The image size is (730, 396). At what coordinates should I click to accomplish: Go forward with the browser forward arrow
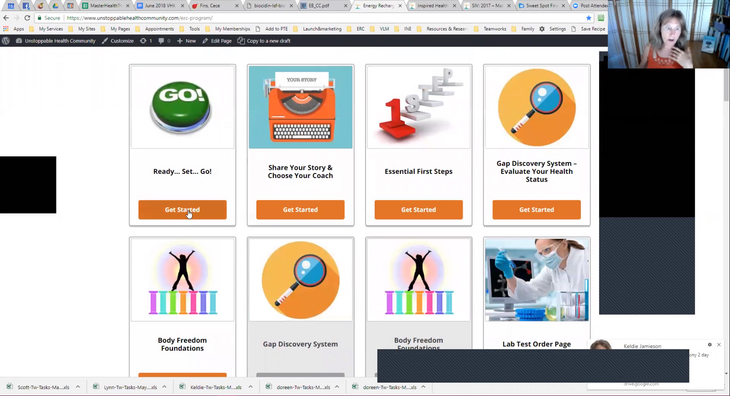pos(17,18)
